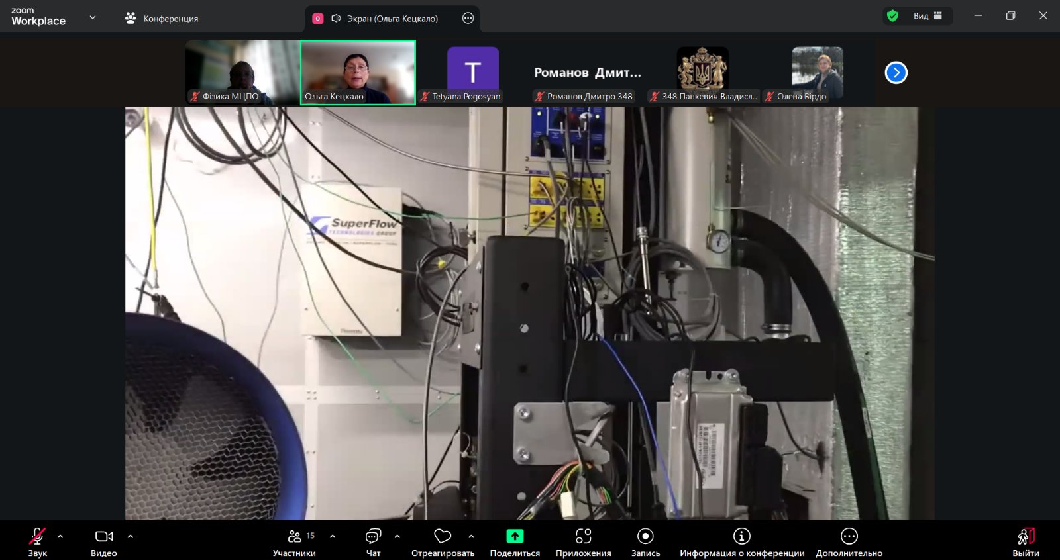Viewport: 1060px width, 560px height.
Task: Toggle camera with the Видео button
Action: 104,541
